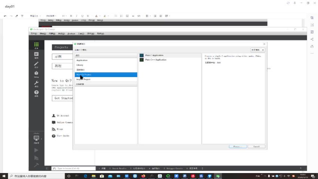Expand the output pane selector arrows
The height and width of the screenshot is (179, 318).
202,169
